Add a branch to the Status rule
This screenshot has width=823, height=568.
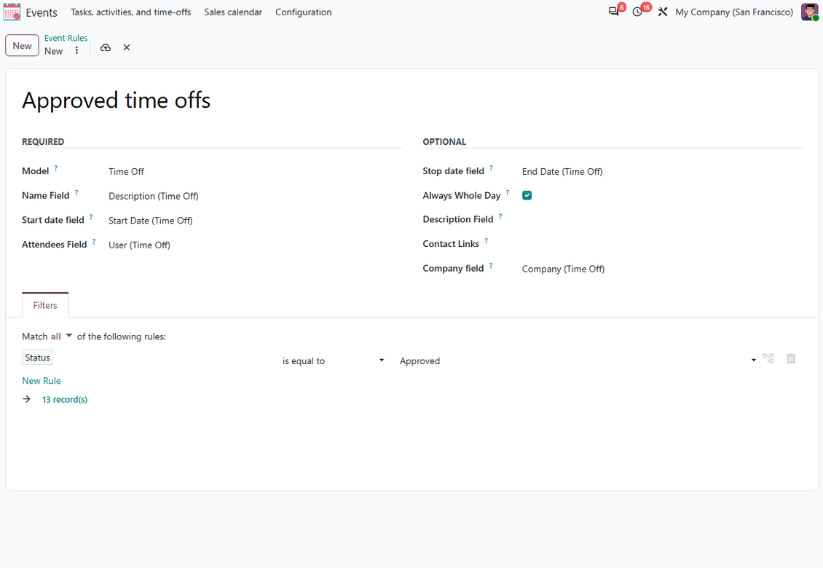tap(768, 358)
